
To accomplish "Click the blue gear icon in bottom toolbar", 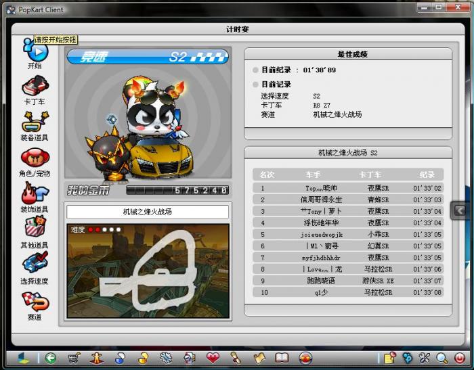I will tap(166, 359).
